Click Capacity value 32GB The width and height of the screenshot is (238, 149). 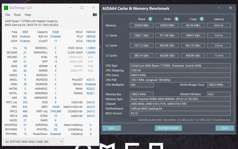[55, 32]
